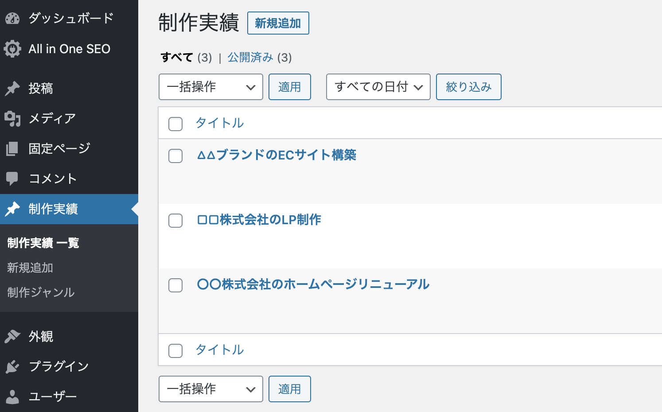This screenshot has height=412, width=662.
Task: Click the プラグイン plug icon
Action: pos(12,366)
